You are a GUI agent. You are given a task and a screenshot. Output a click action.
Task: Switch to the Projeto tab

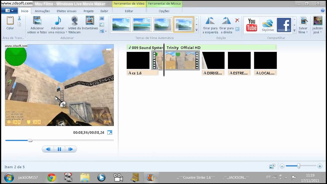click(89, 11)
